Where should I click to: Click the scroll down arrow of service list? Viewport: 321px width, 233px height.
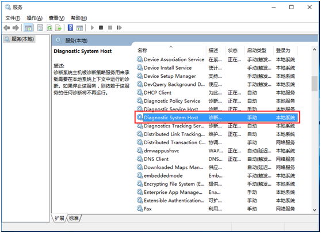tap(315, 210)
